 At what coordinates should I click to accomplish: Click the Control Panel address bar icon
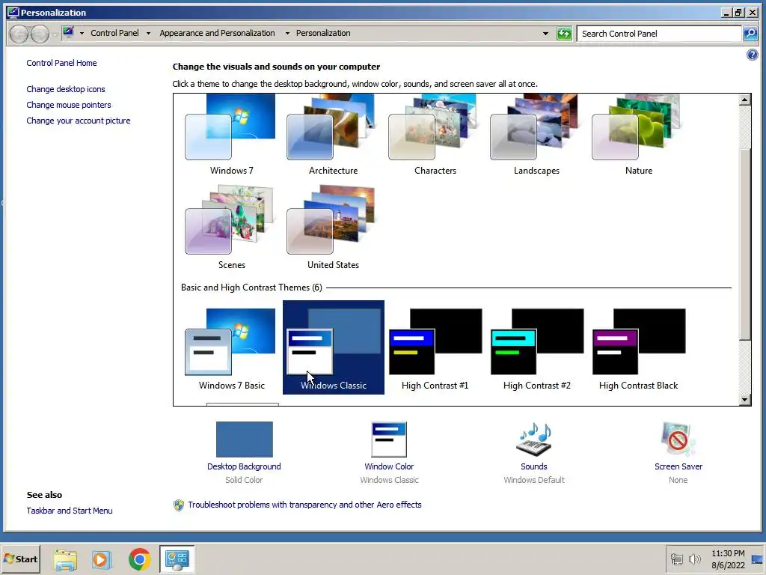point(68,33)
